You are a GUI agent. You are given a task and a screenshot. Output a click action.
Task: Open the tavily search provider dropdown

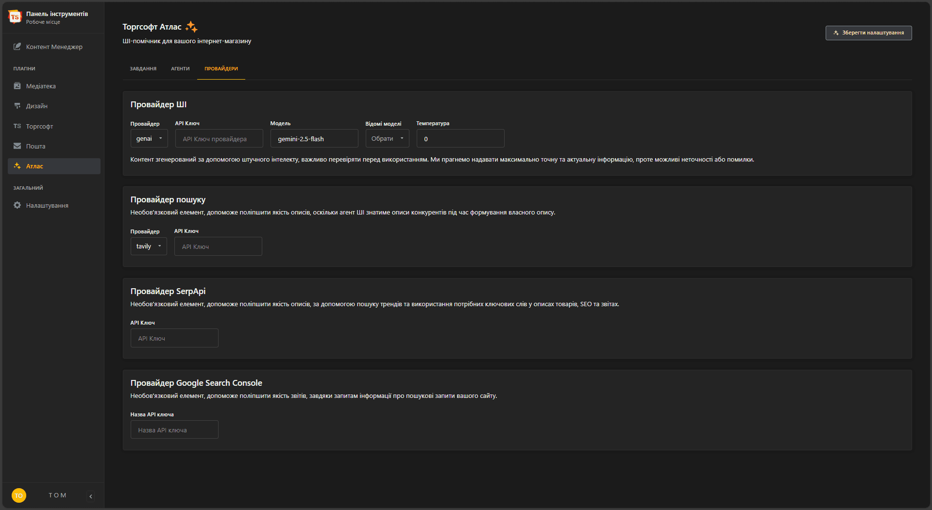148,246
